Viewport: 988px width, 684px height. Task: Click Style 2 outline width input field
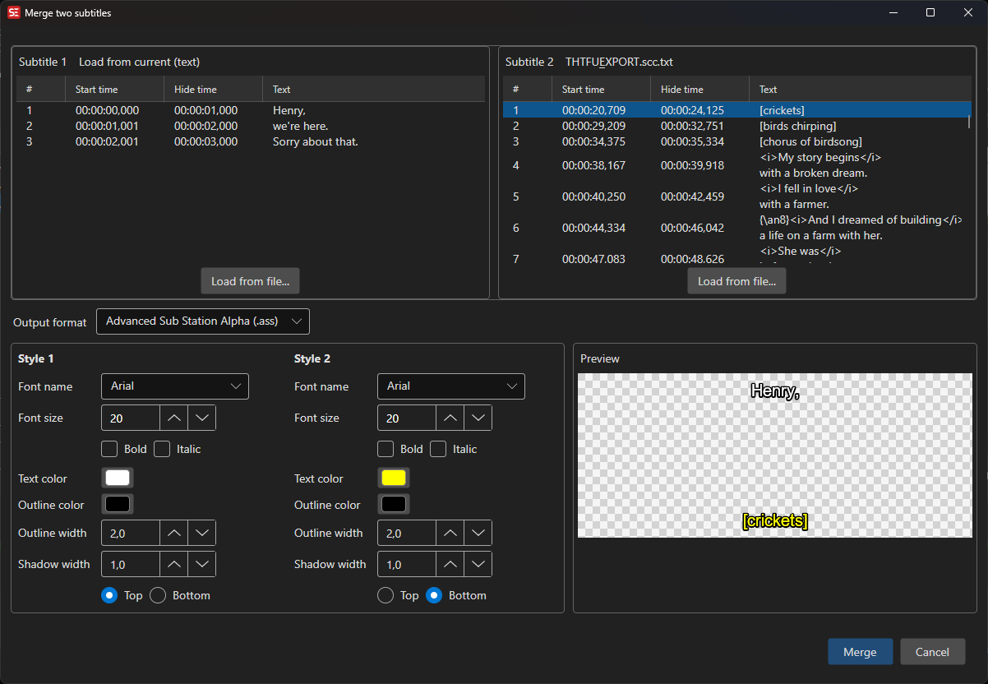(x=406, y=533)
